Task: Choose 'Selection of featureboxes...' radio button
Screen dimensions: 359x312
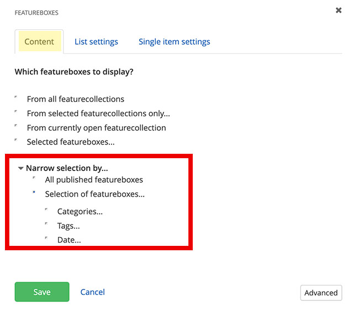Action: coord(34,193)
